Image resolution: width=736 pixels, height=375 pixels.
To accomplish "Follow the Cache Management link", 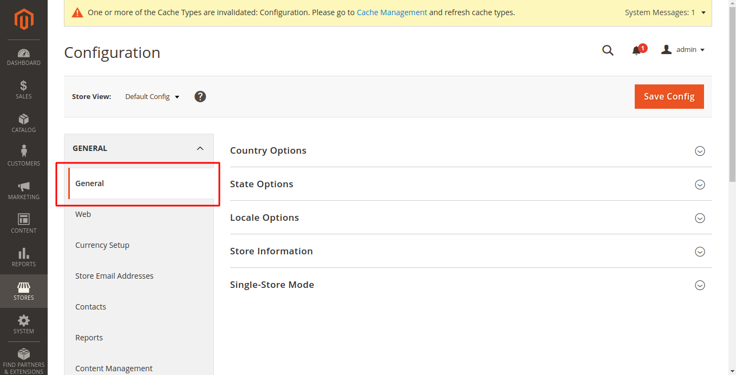I will pyautogui.click(x=392, y=12).
